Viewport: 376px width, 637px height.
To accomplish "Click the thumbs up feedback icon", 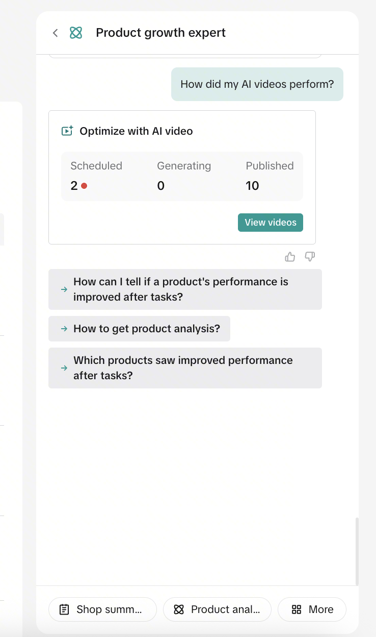I will tap(290, 257).
